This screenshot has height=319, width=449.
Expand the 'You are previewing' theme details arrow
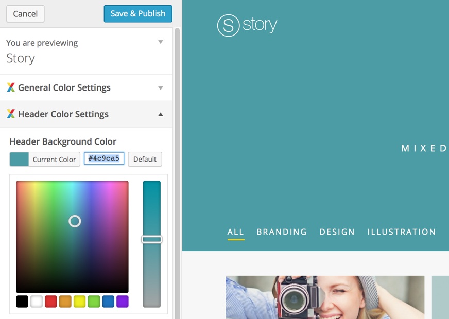tap(161, 42)
